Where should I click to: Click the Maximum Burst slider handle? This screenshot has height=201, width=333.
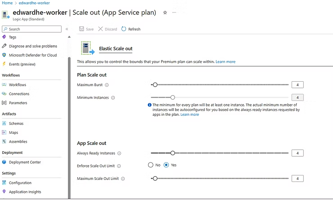(155, 85)
